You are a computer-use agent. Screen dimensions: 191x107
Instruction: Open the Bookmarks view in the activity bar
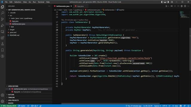click(x=2, y=50)
